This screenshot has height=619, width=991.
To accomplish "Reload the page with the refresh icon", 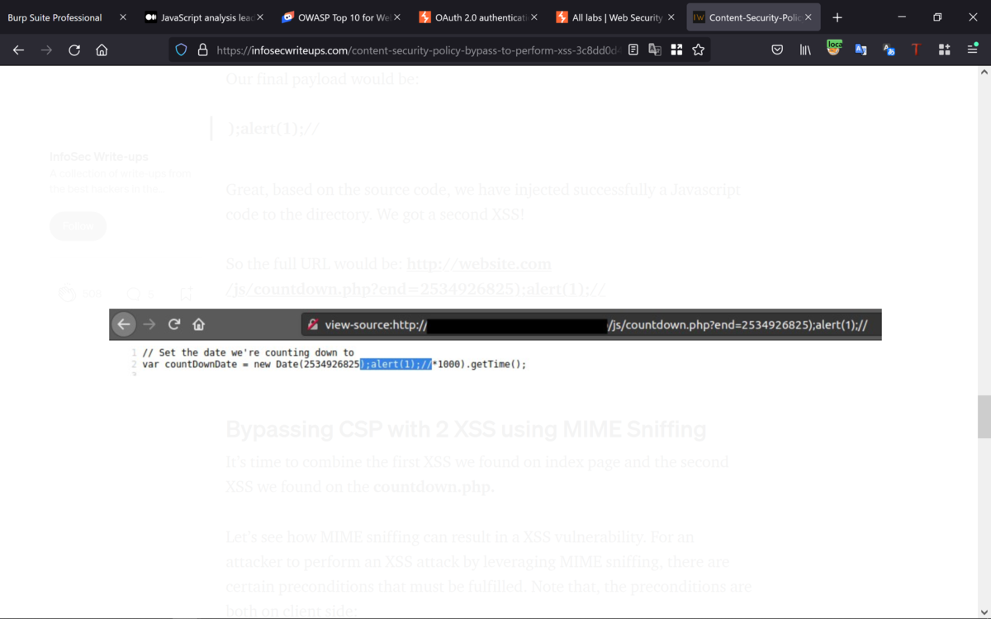I will [73, 50].
